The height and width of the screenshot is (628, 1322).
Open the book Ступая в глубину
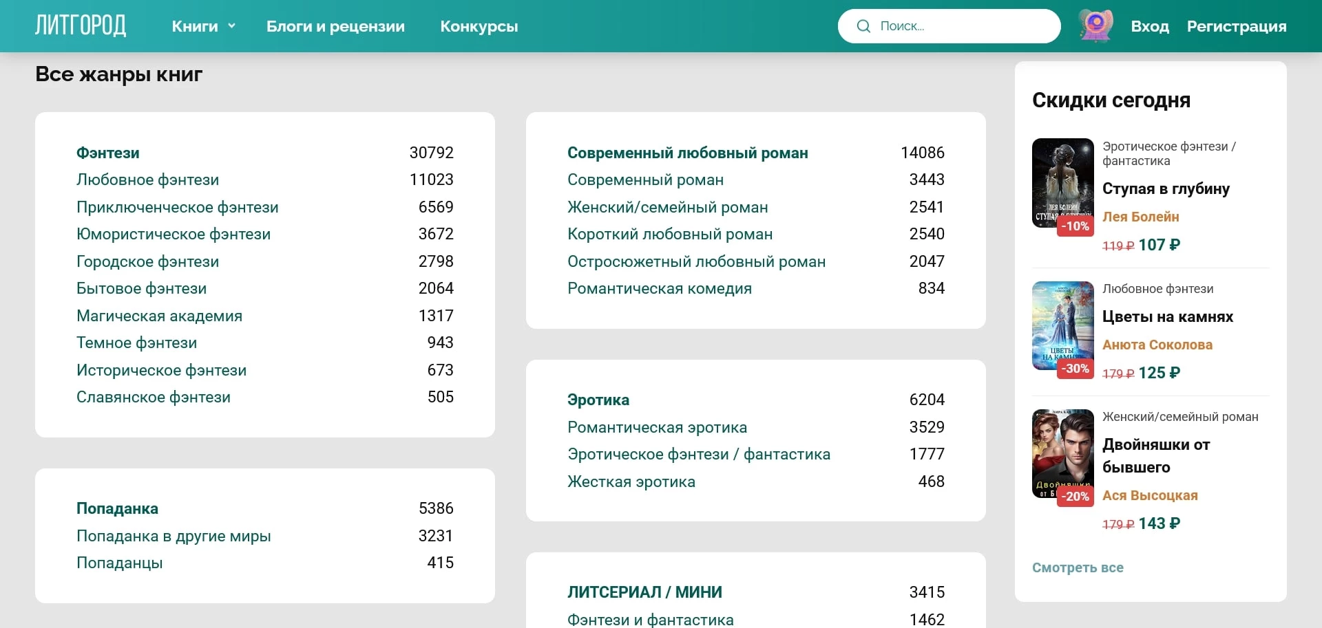(x=1166, y=189)
